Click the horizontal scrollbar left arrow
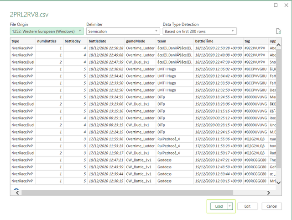The height and width of the screenshot is (220, 292). [17, 193]
